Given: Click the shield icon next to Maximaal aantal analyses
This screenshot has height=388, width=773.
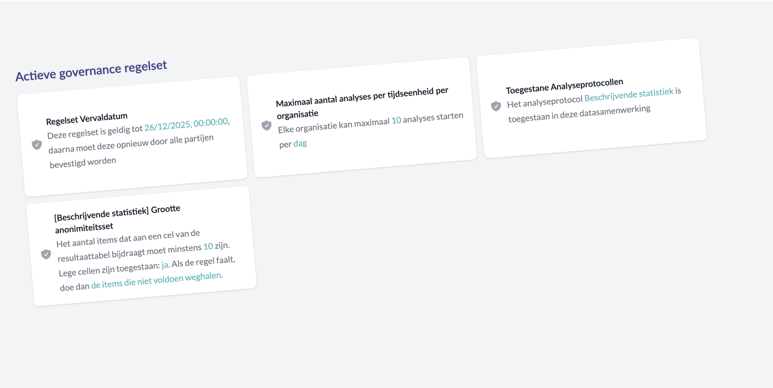Looking at the screenshot, I should coord(266,125).
